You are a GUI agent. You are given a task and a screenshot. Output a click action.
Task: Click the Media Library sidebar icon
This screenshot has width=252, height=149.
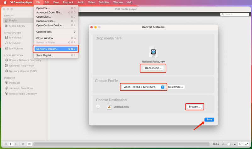coord(6,26)
